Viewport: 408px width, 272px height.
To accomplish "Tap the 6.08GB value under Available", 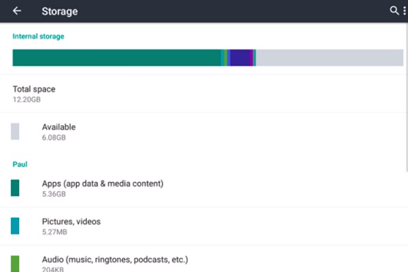I will pyautogui.click(x=54, y=137).
